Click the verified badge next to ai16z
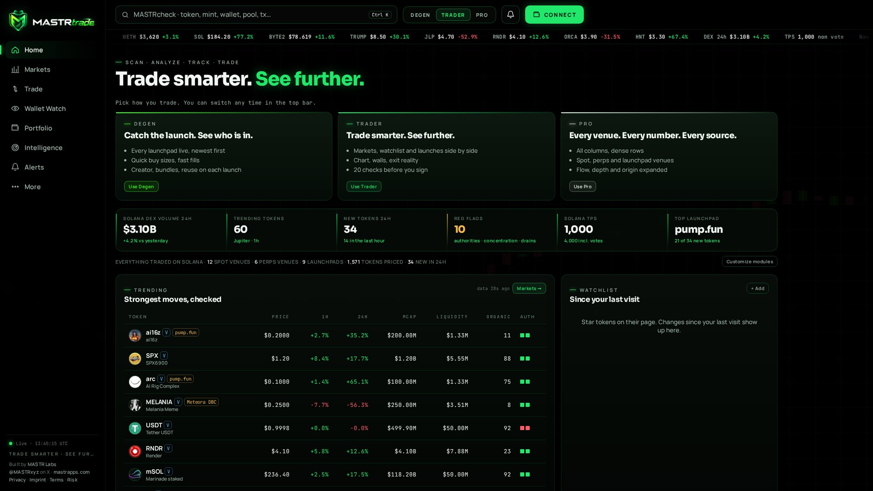This screenshot has width=873, height=491. (x=166, y=332)
